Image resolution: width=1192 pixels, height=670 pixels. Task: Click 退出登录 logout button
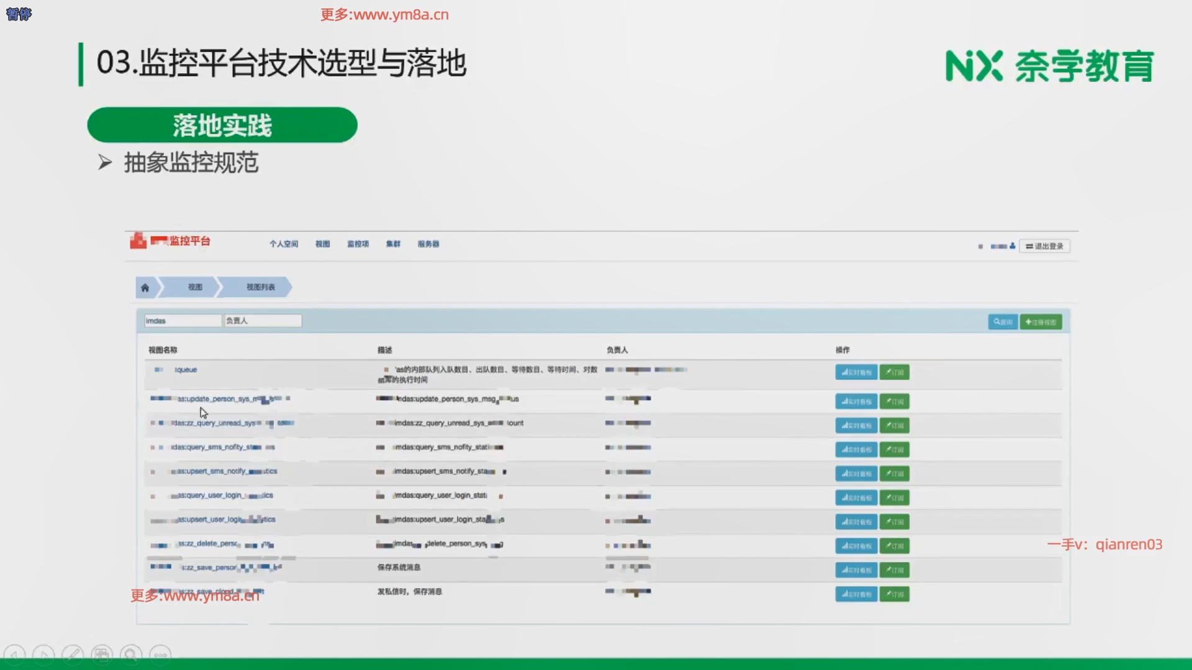(1044, 246)
